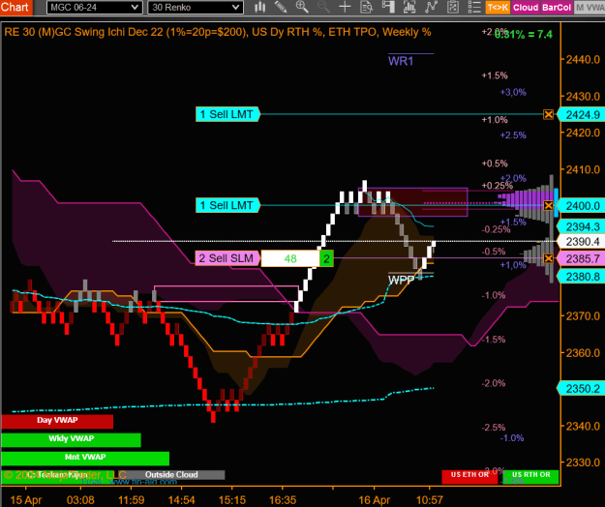Click the Mnt VWAP status bar
This screenshot has width=605, height=507.
85,459
